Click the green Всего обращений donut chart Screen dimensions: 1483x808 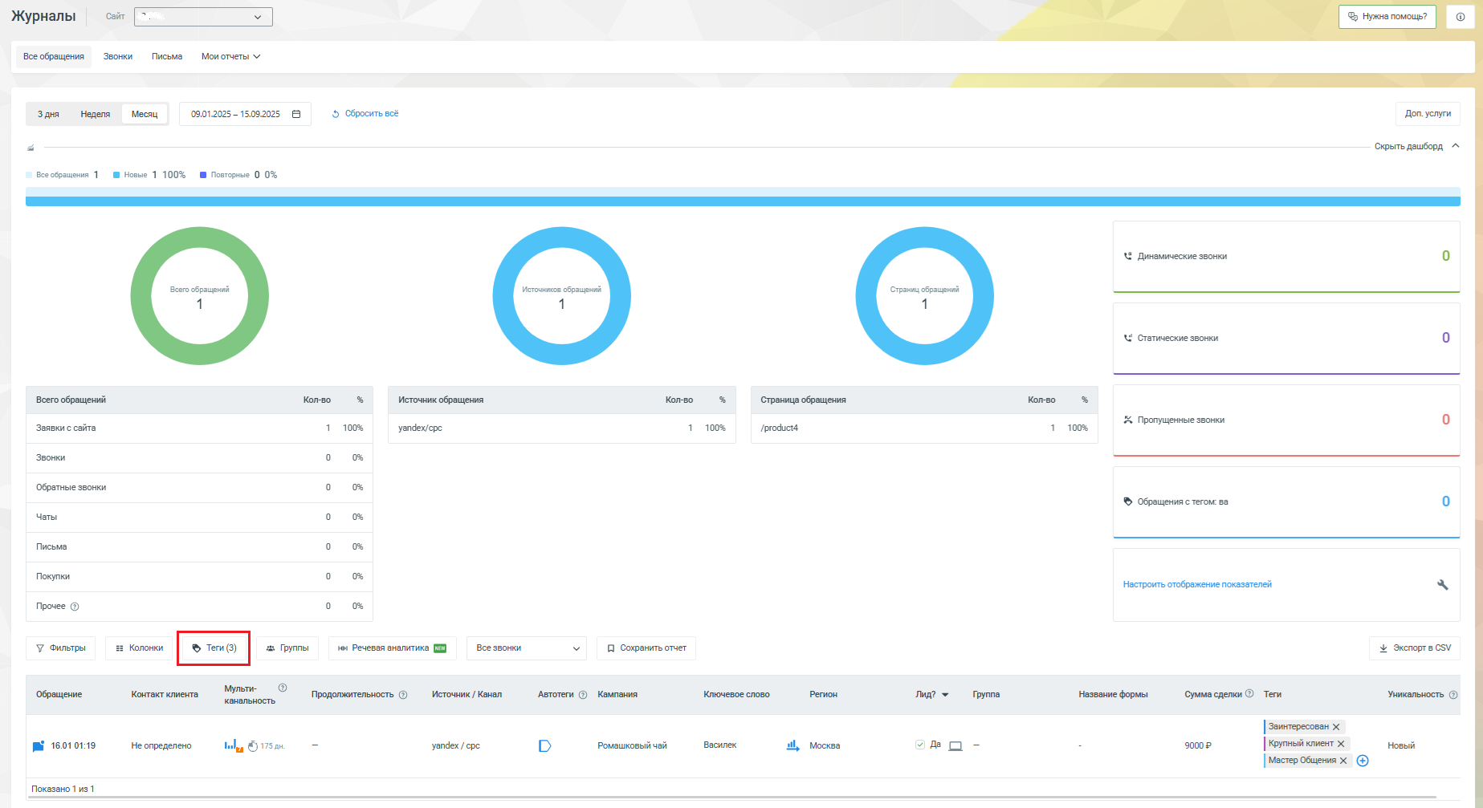pos(200,296)
